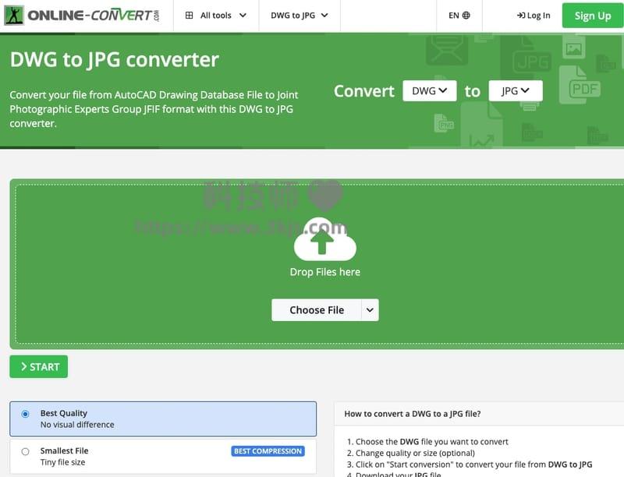
Task: Click the START conversion button
Action: point(38,366)
